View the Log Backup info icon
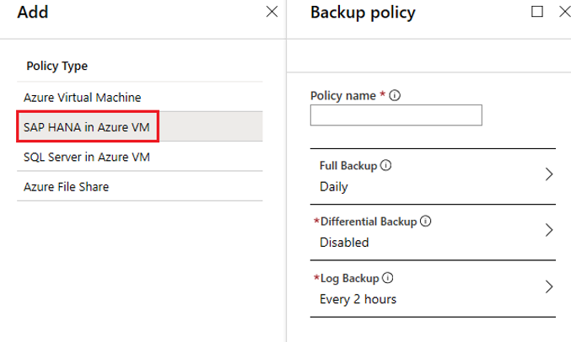Viewport: 571px width, 342px height. point(388,278)
